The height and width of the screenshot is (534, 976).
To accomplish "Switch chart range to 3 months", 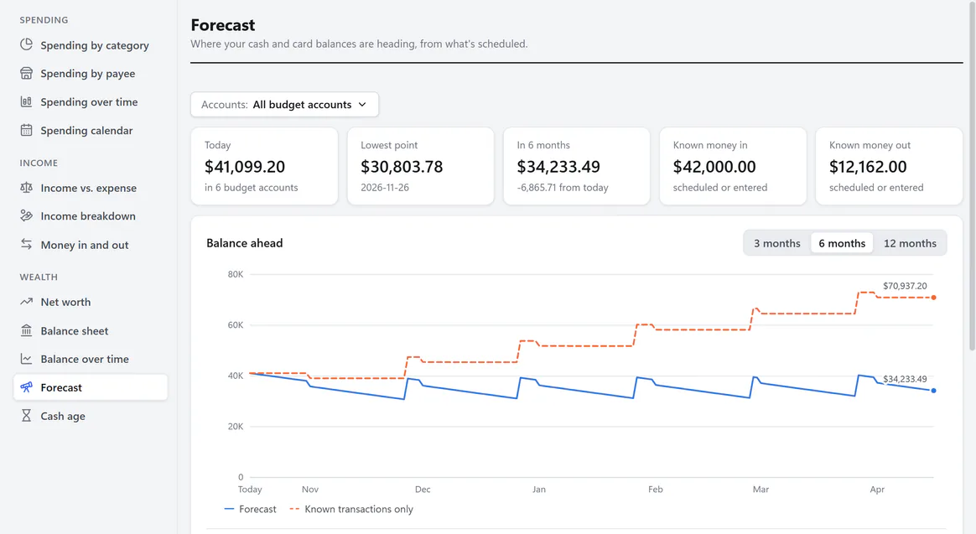I will coord(776,243).
